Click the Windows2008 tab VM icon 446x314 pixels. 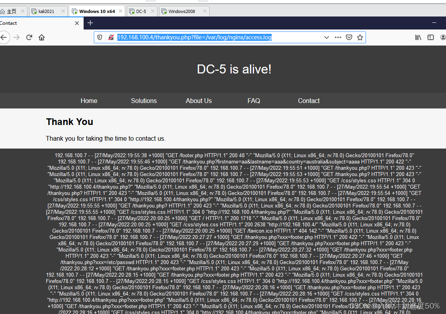click(164, 11)
